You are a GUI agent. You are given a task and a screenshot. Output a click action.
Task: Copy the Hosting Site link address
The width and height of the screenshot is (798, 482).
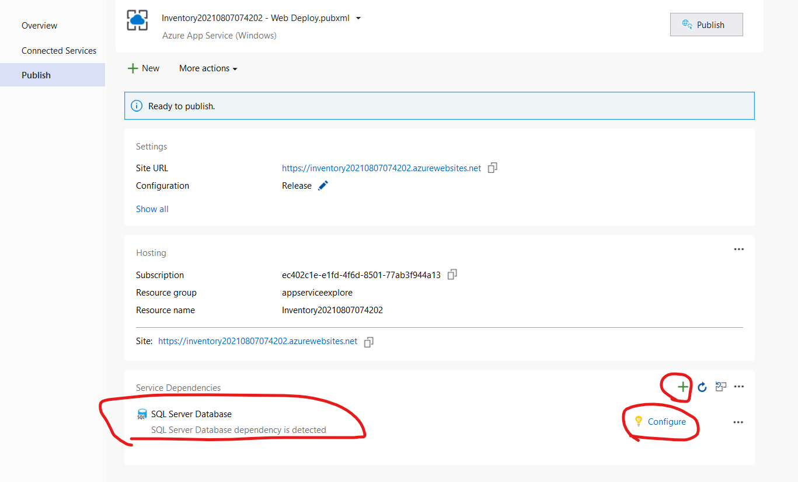[368, 342]
